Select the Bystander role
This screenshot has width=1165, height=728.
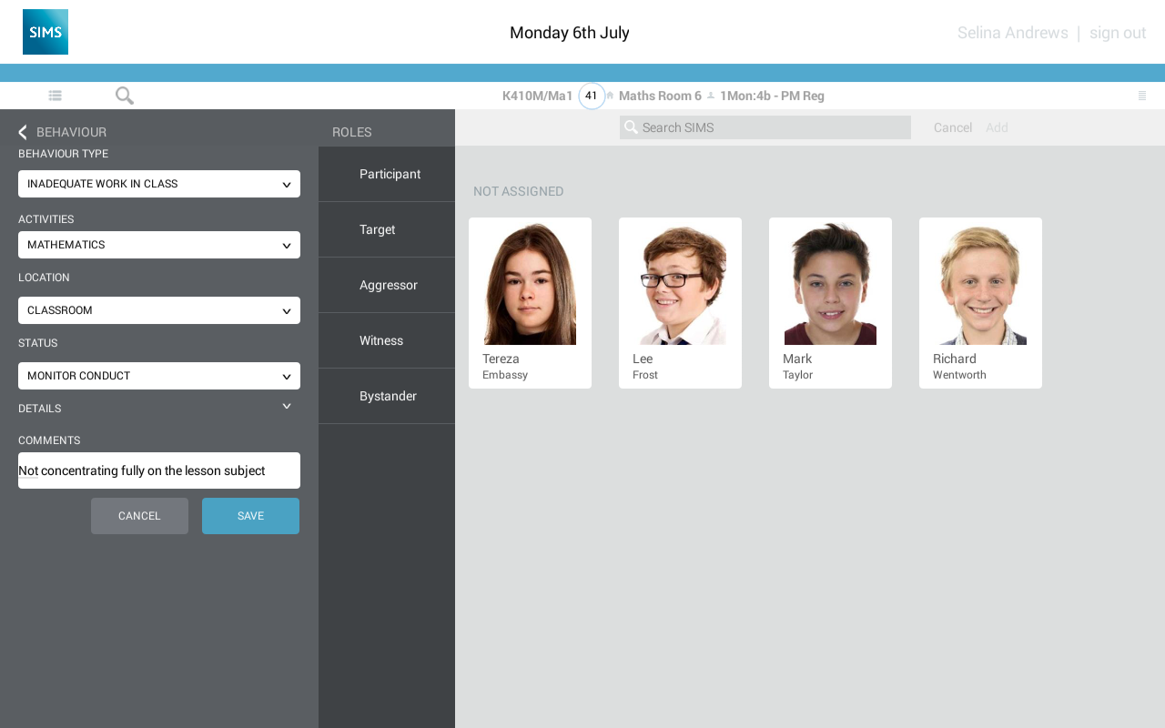click(x=387, y=396)
